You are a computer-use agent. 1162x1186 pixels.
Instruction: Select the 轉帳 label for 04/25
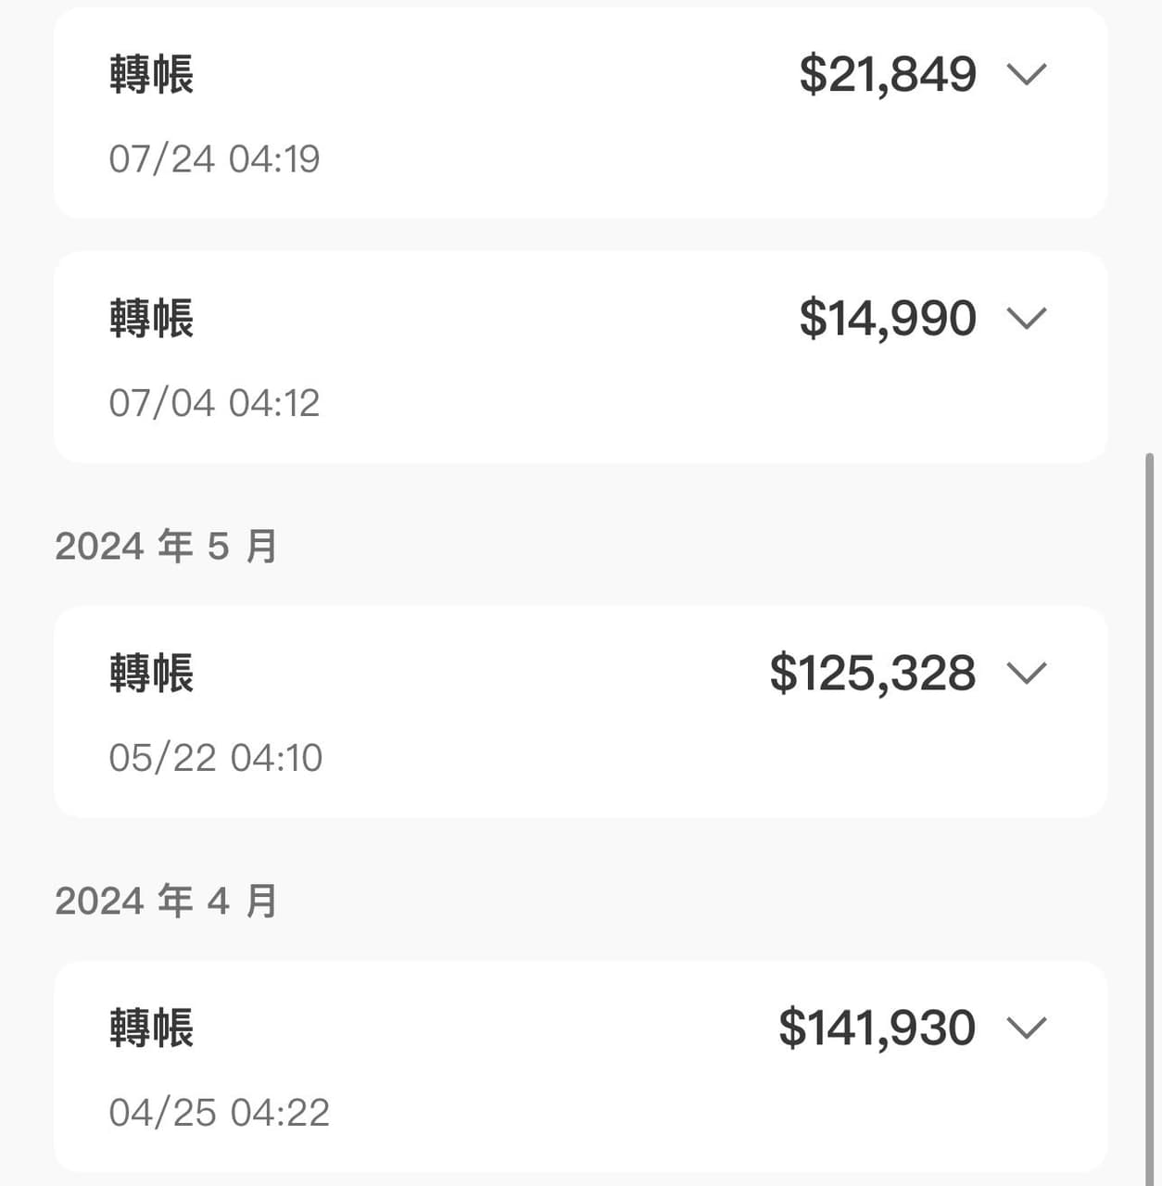151,1028
